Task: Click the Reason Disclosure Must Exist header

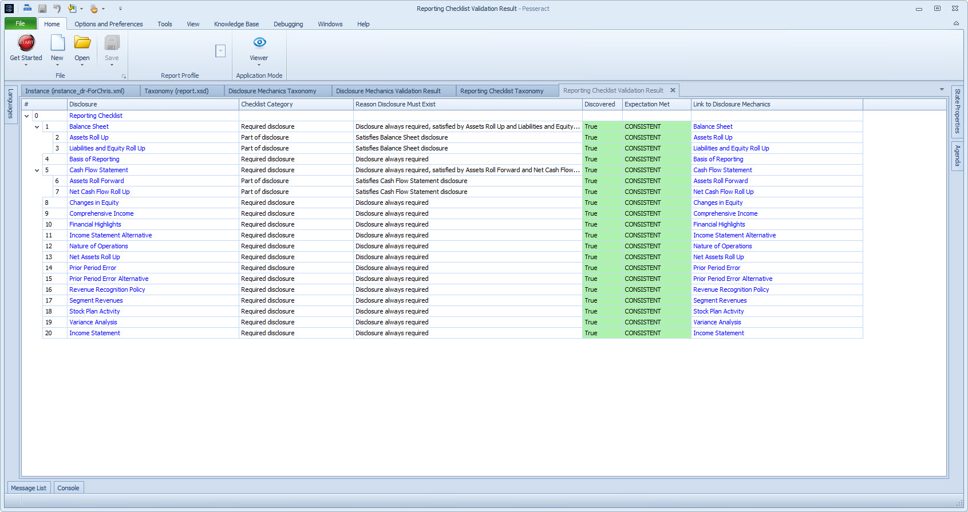Action: (x=468, y=104)
